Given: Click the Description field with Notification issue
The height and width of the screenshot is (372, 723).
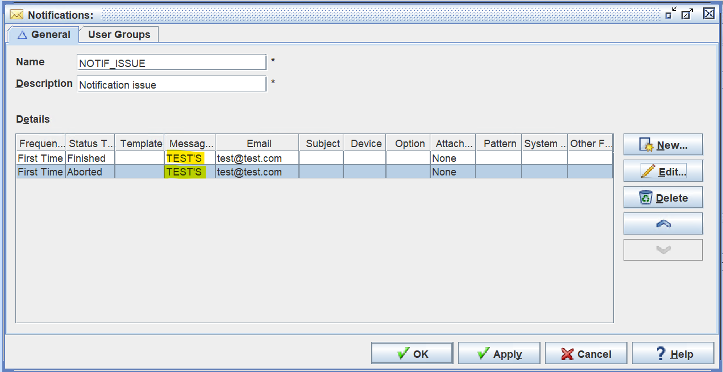Looking at the screenshot, I should (x=171, y=84).
